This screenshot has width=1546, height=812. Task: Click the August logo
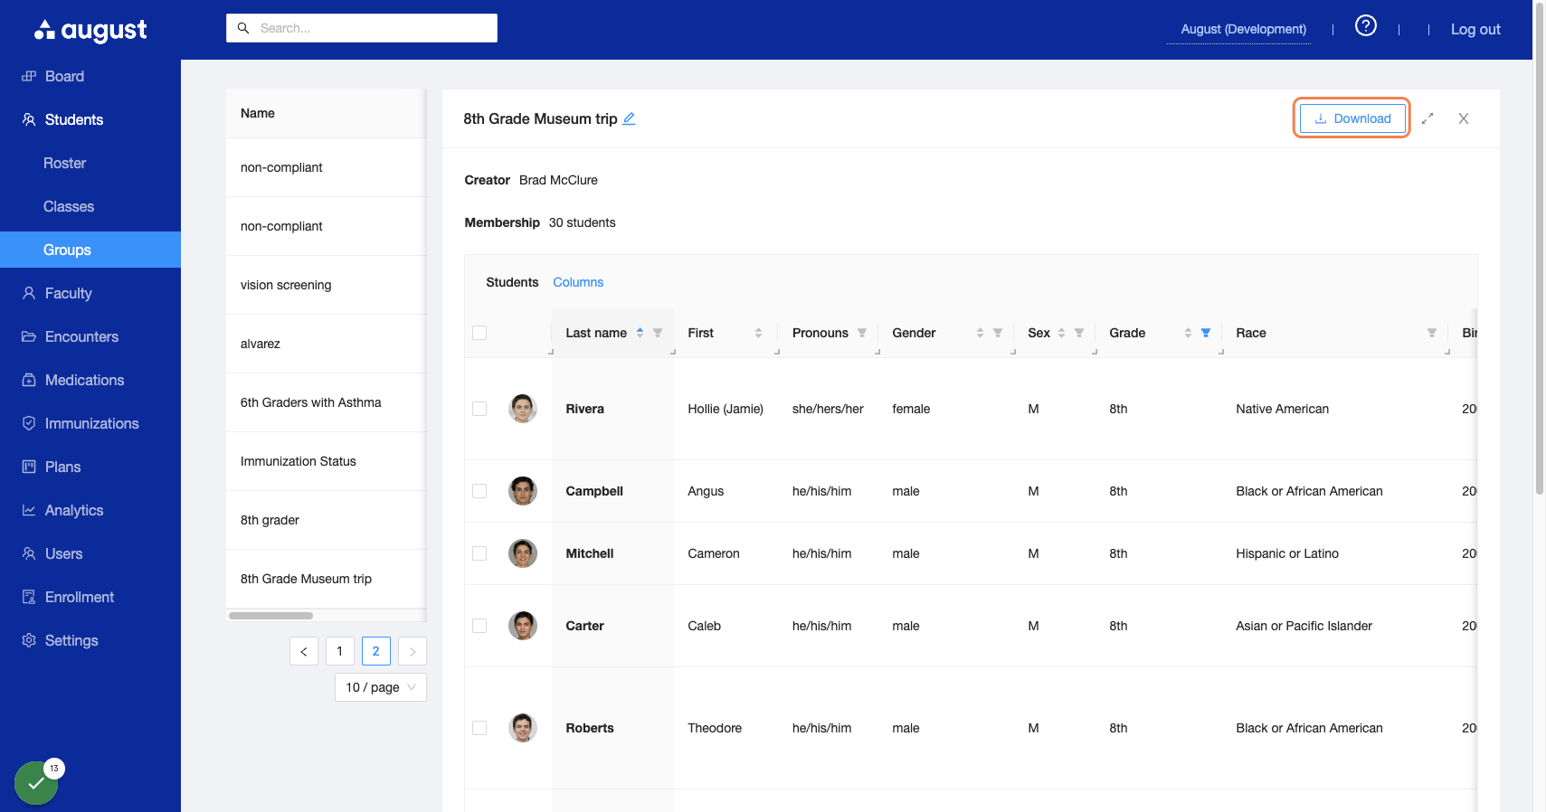(90, 30)
